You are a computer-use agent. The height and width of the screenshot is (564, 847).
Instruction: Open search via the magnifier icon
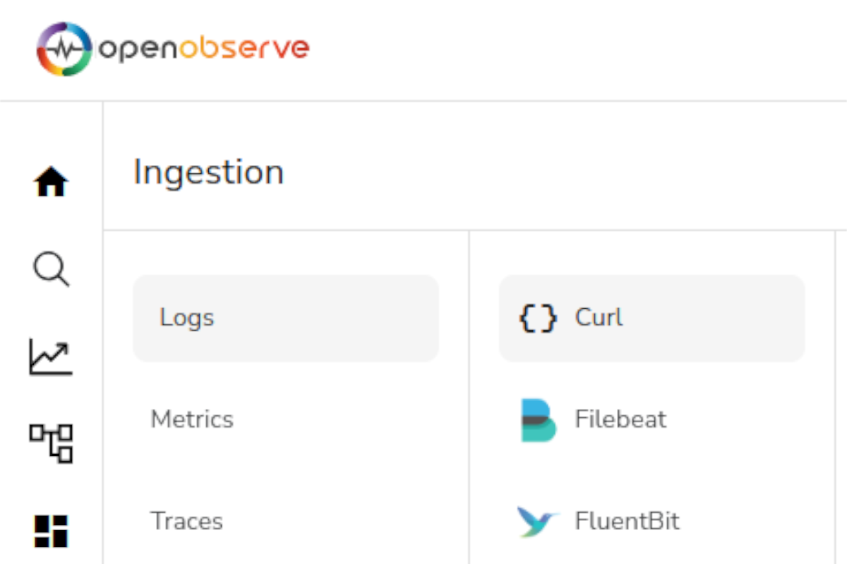tap(51, 270)
